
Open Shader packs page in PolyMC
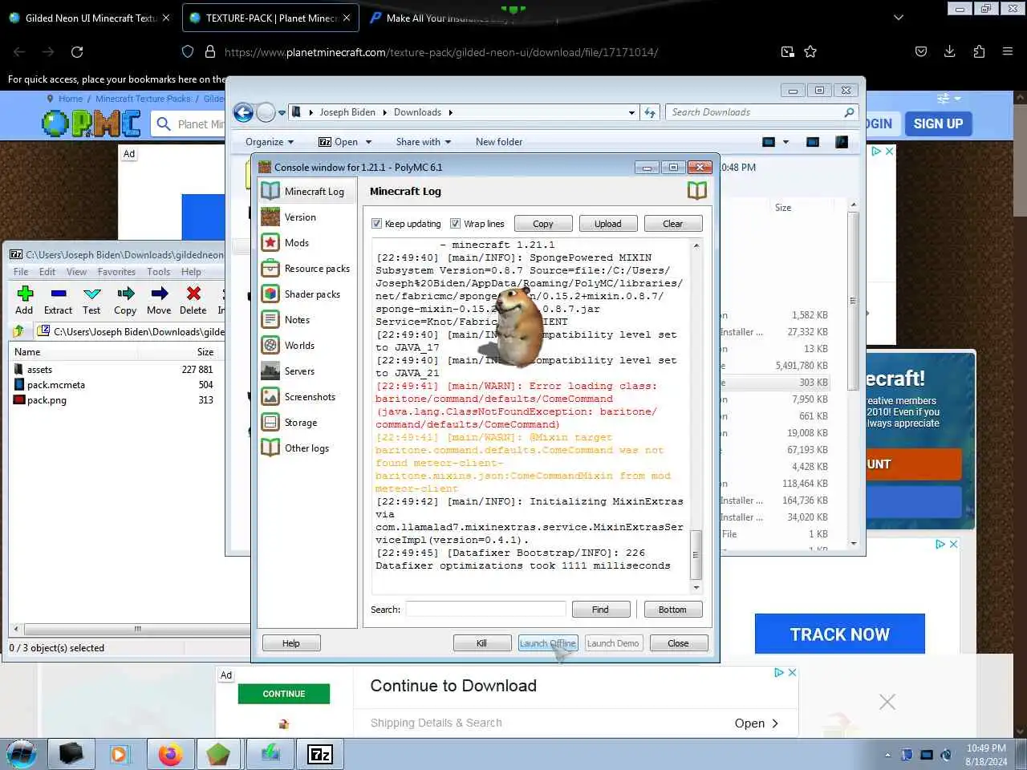pyautogui.click(x=306, y=294)
